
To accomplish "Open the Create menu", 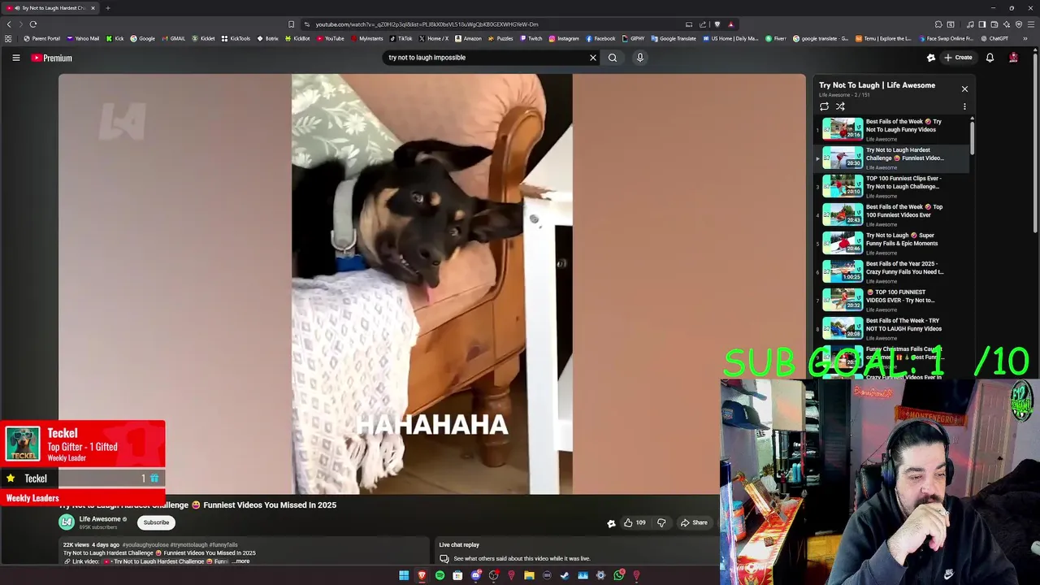I will tap(958, 58).
